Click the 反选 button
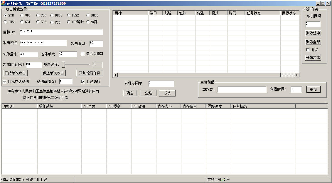This screenshot has width=332, height=183. pos(167,93)
